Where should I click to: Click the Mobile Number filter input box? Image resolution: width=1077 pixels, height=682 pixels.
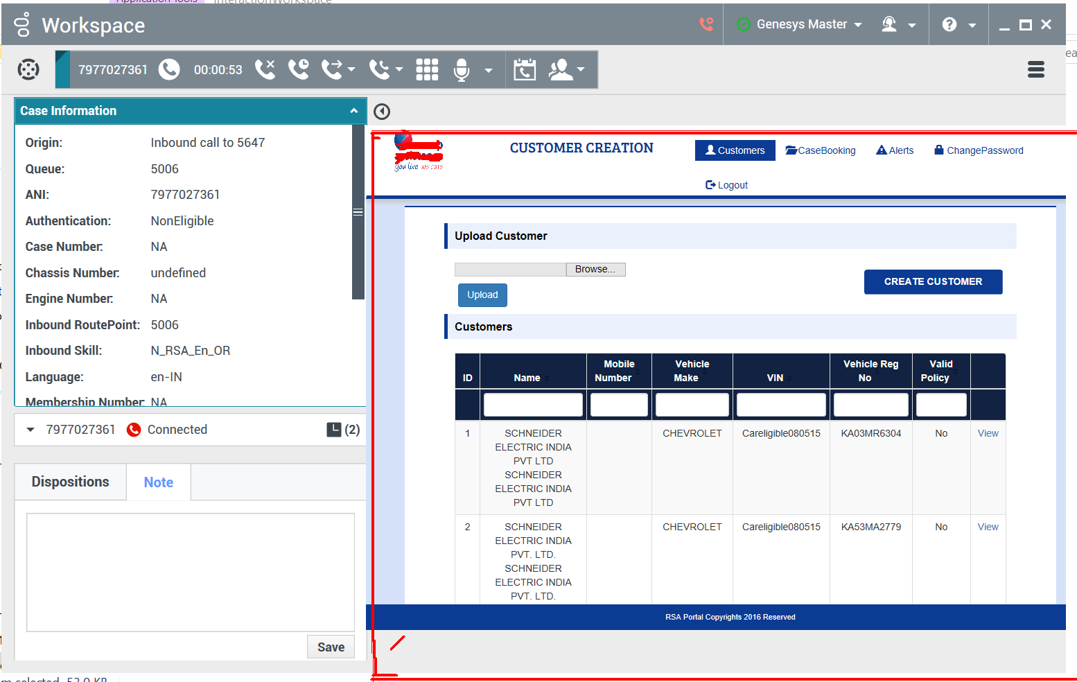tap(619, 405)
